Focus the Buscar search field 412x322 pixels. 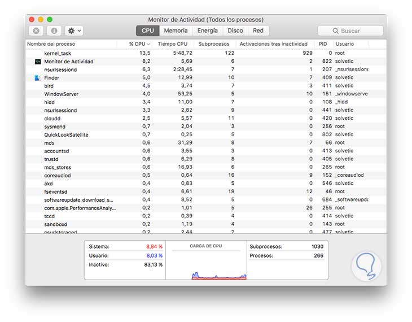click(x=350, y=31)
